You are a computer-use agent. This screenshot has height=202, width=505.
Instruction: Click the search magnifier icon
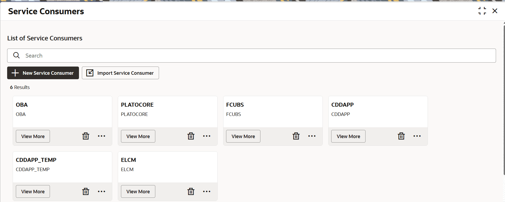17,55
